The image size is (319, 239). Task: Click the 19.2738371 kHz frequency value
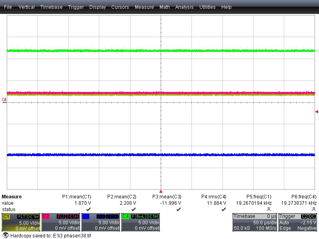coord(299,203)
